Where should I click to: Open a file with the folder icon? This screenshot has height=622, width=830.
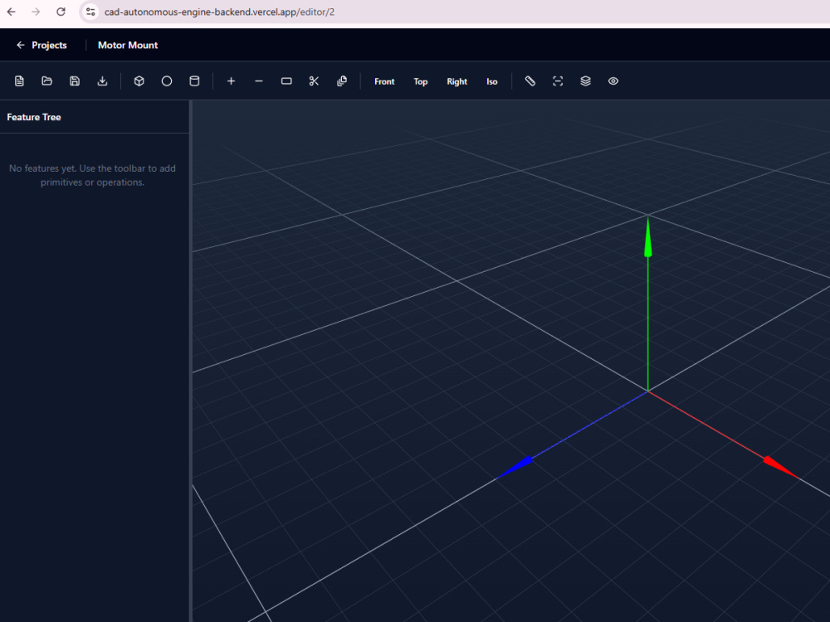(x=47, y=81)
